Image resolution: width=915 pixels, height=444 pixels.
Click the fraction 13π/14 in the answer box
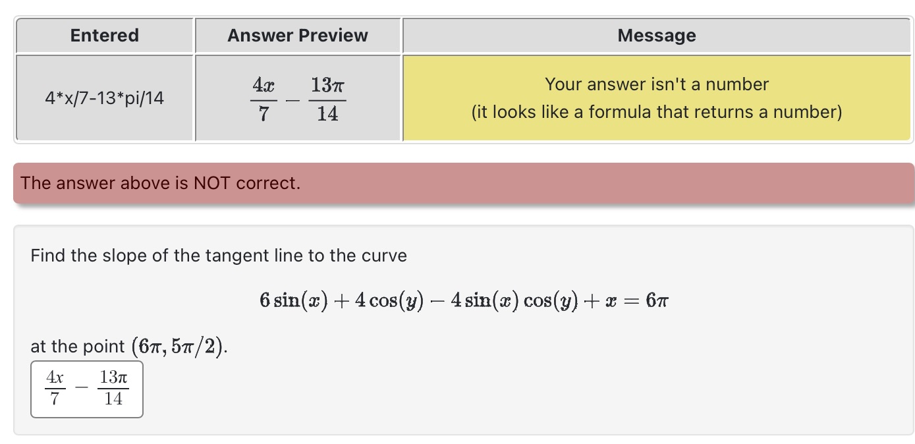(x=111, y=389)
